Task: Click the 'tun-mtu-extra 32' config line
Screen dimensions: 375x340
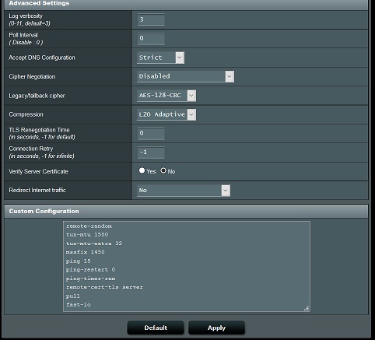Action: (x=94, y=244)
